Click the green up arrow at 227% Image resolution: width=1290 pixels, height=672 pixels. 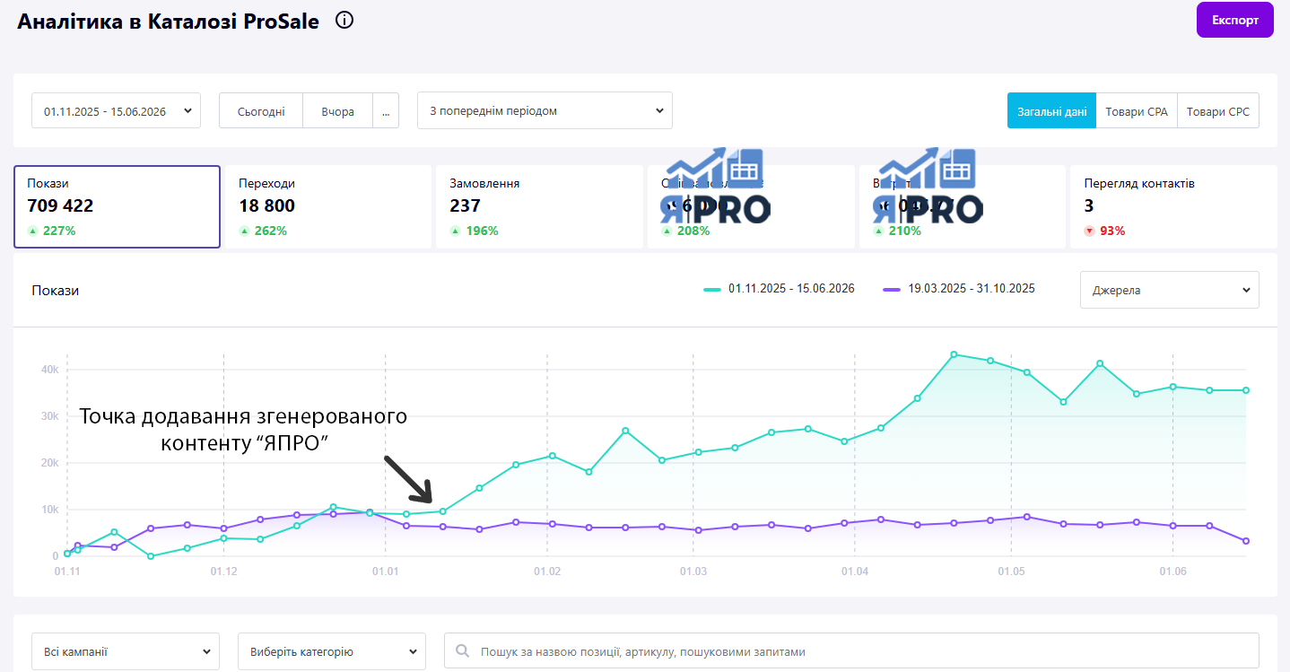(32, 231)
